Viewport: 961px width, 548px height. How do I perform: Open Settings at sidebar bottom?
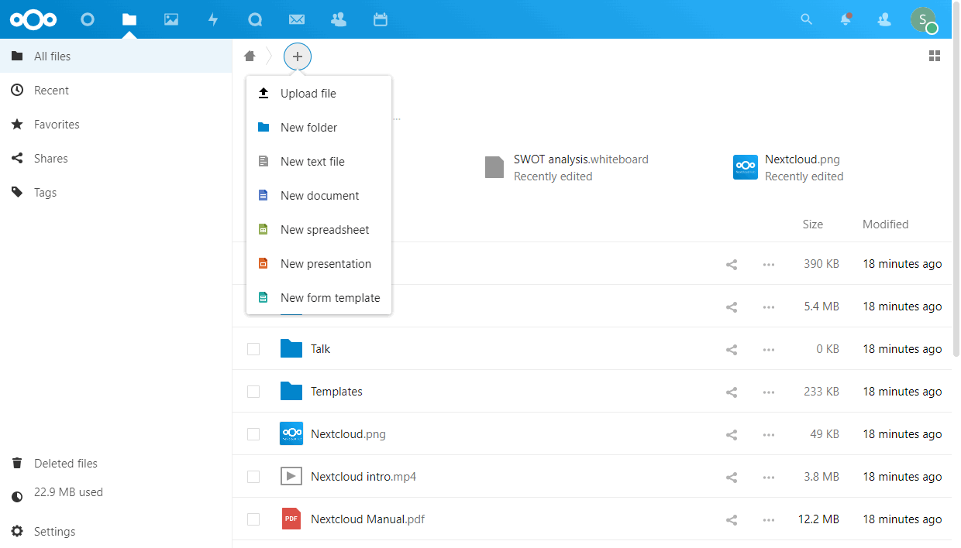[x=54, y=532]
